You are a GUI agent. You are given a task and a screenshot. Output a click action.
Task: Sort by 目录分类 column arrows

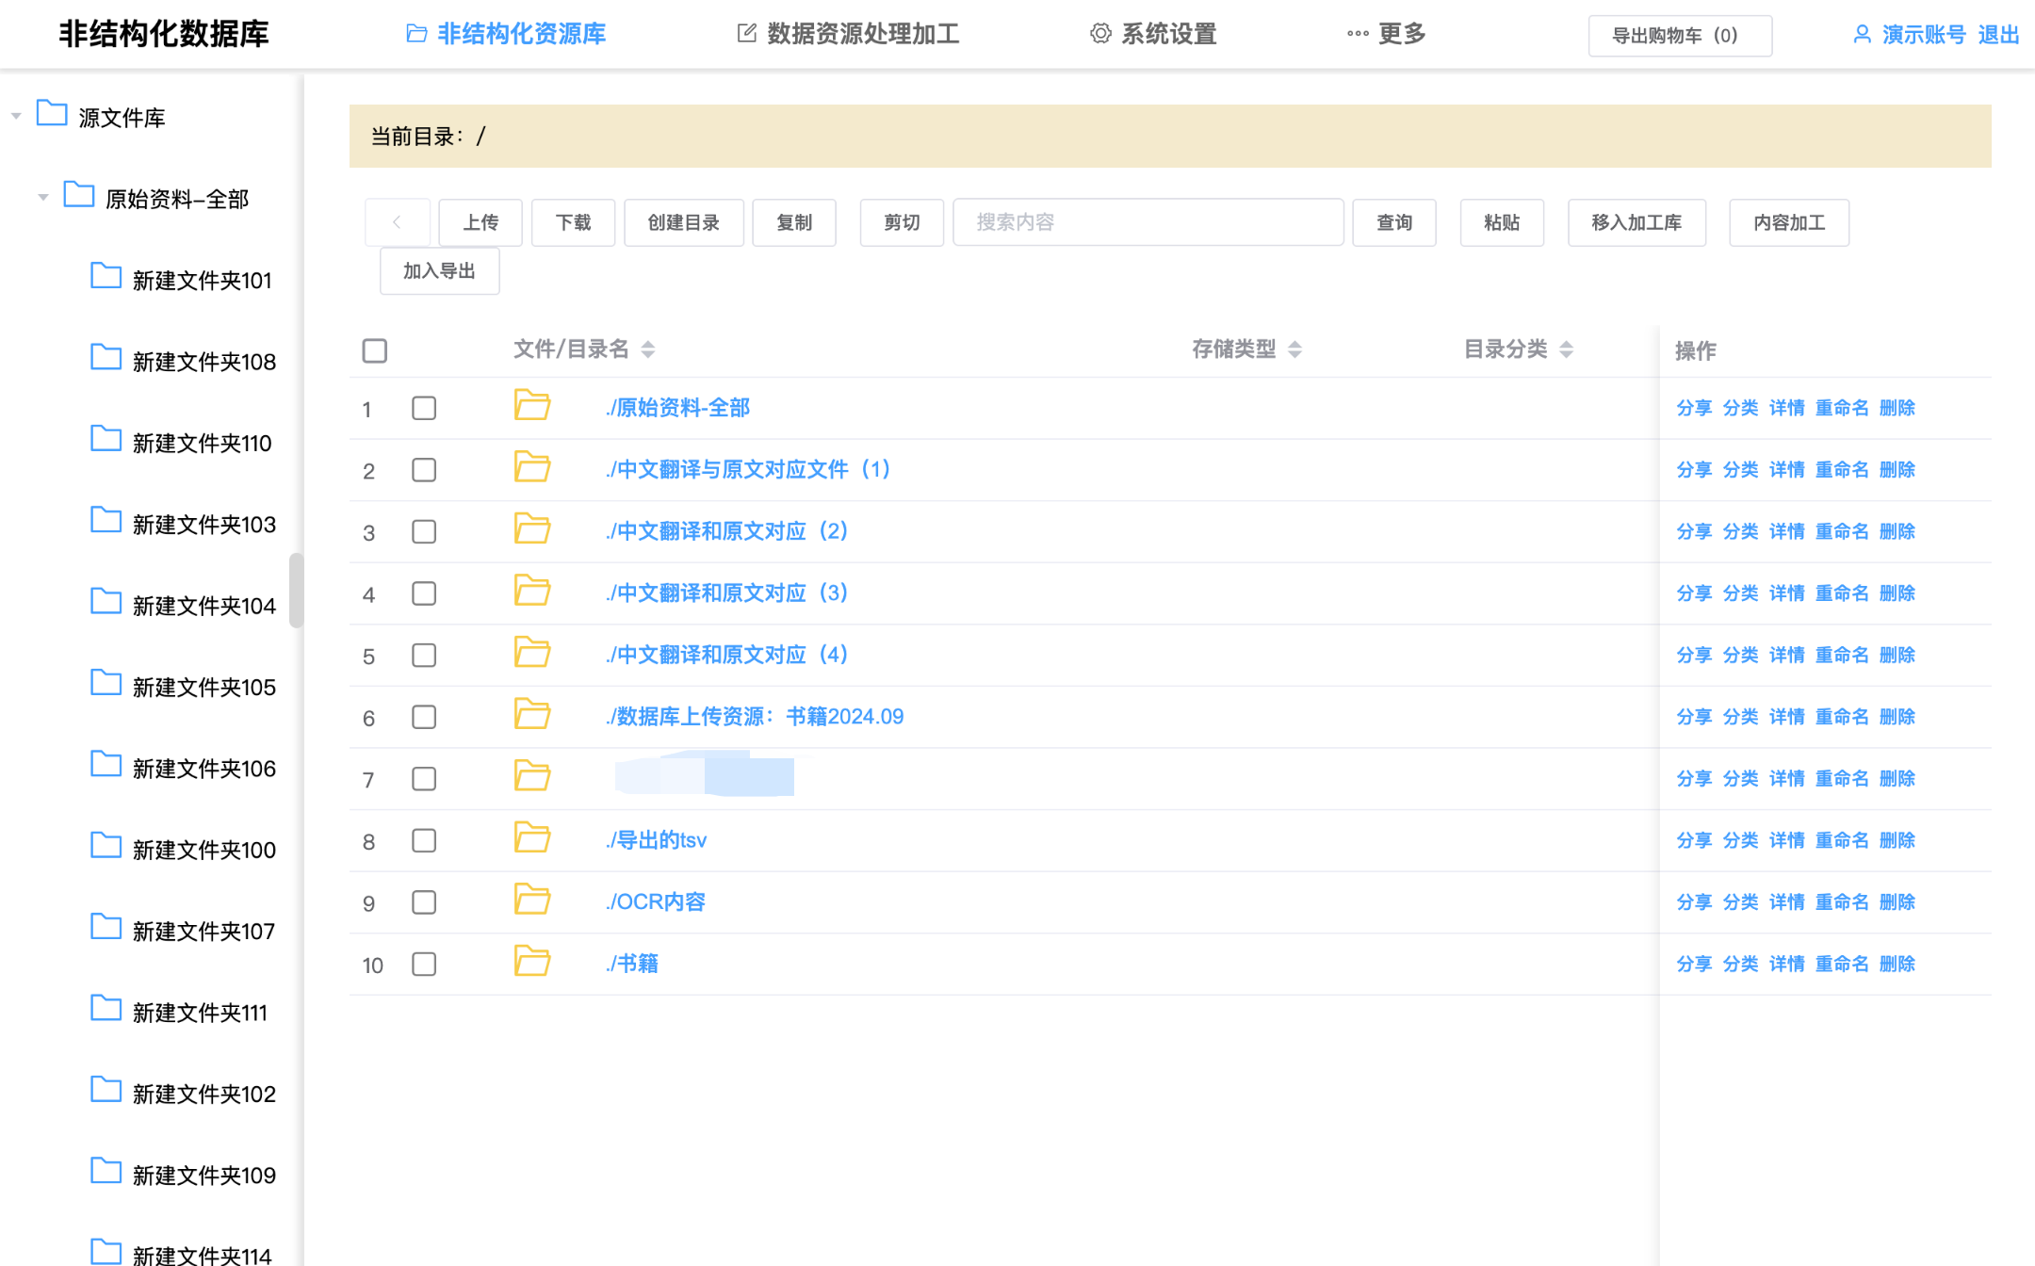pos(1567,349)
